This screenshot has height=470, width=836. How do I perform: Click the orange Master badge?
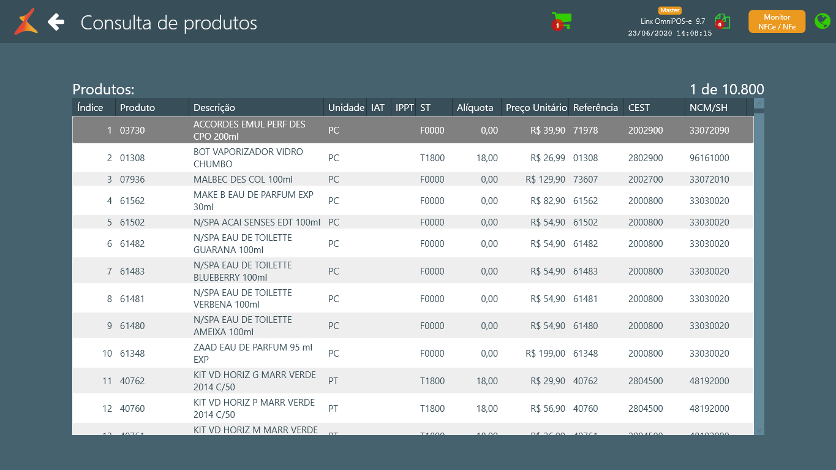point(669,10)
